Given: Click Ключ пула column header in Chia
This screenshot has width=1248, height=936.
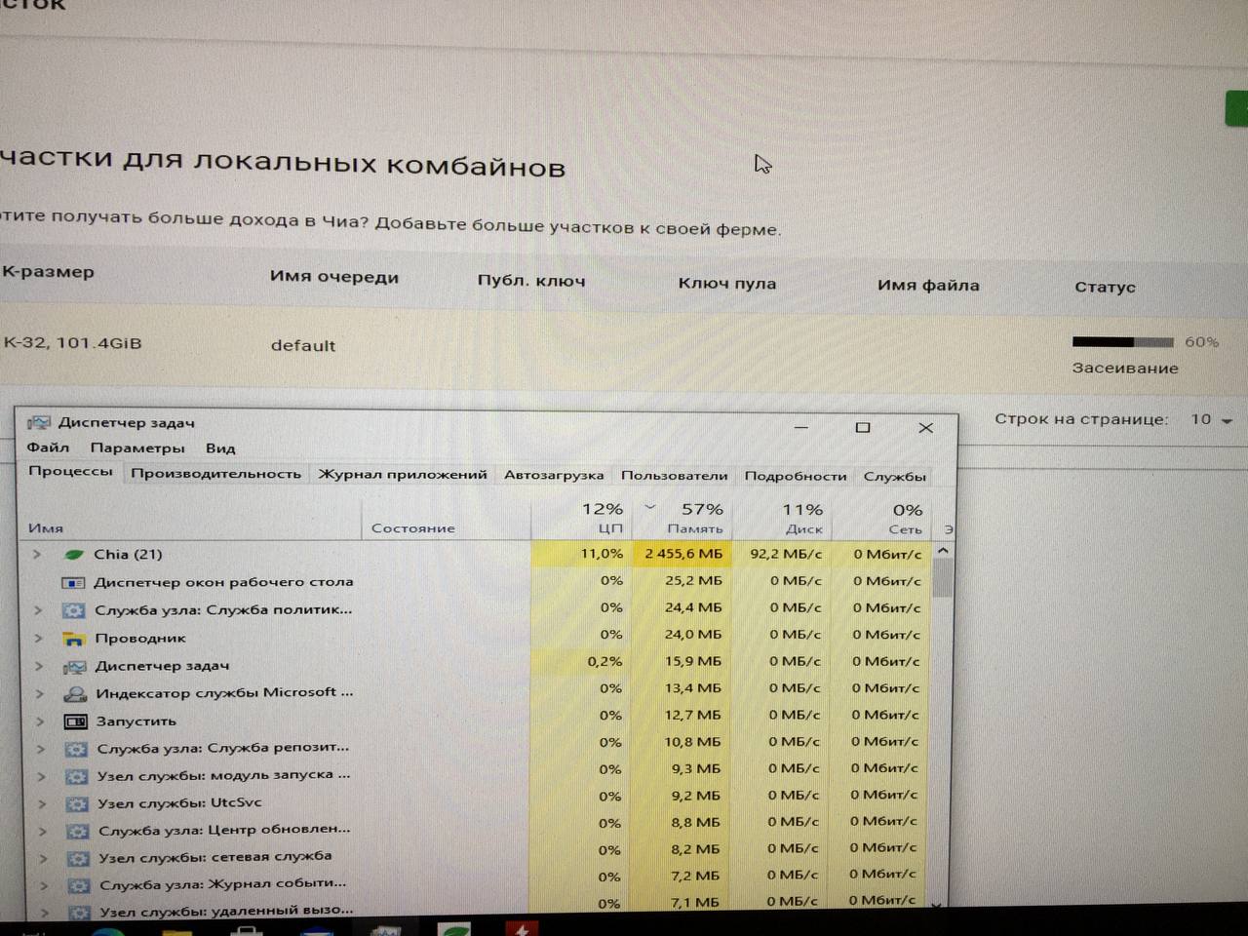Looking at the screenshot, I should point(727,284).
